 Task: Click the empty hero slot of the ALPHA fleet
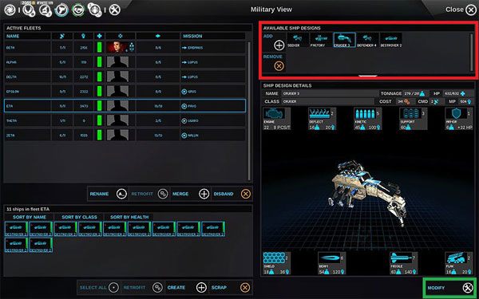(x=117, y=62)
